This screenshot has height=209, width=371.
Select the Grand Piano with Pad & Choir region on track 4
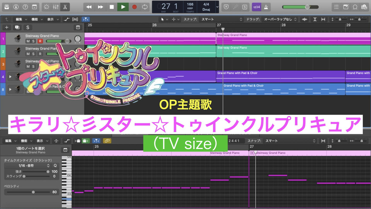tap(281, 76)
